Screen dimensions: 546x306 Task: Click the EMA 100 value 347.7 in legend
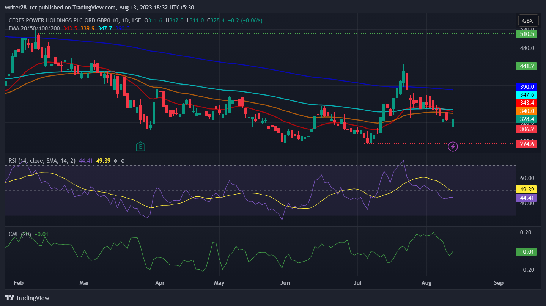point(105,28)
